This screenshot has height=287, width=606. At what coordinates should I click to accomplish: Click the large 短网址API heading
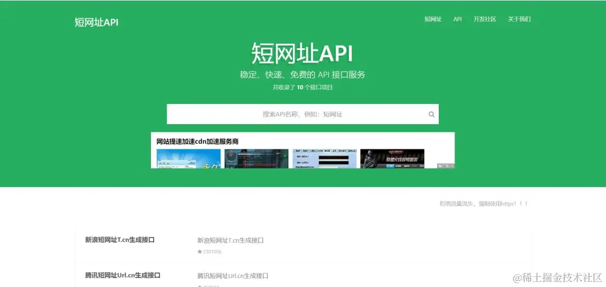302,53
